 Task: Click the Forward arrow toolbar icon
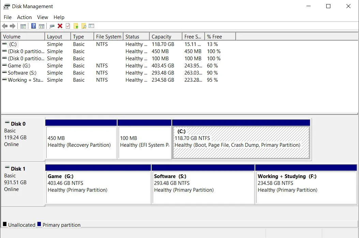coord(13,26)
